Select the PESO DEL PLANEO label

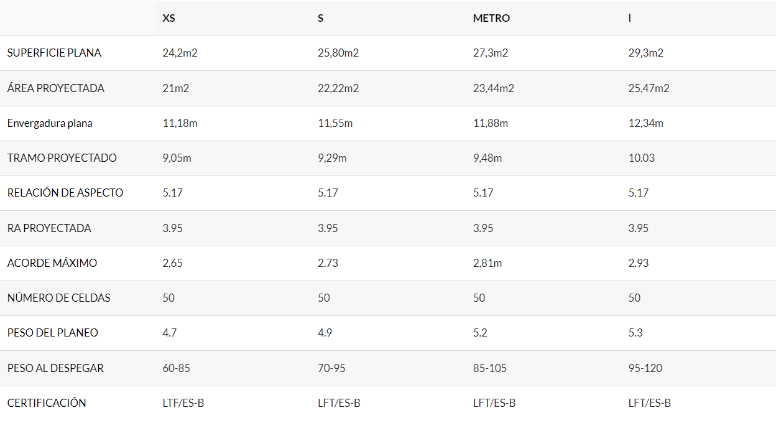53,333
